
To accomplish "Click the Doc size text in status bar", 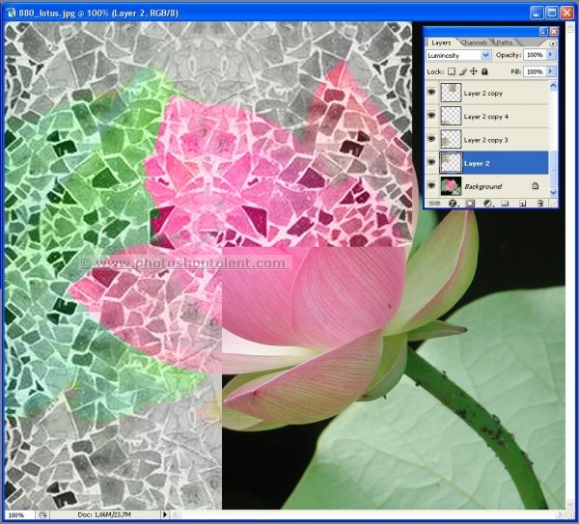I will click(x=104, y=514).
